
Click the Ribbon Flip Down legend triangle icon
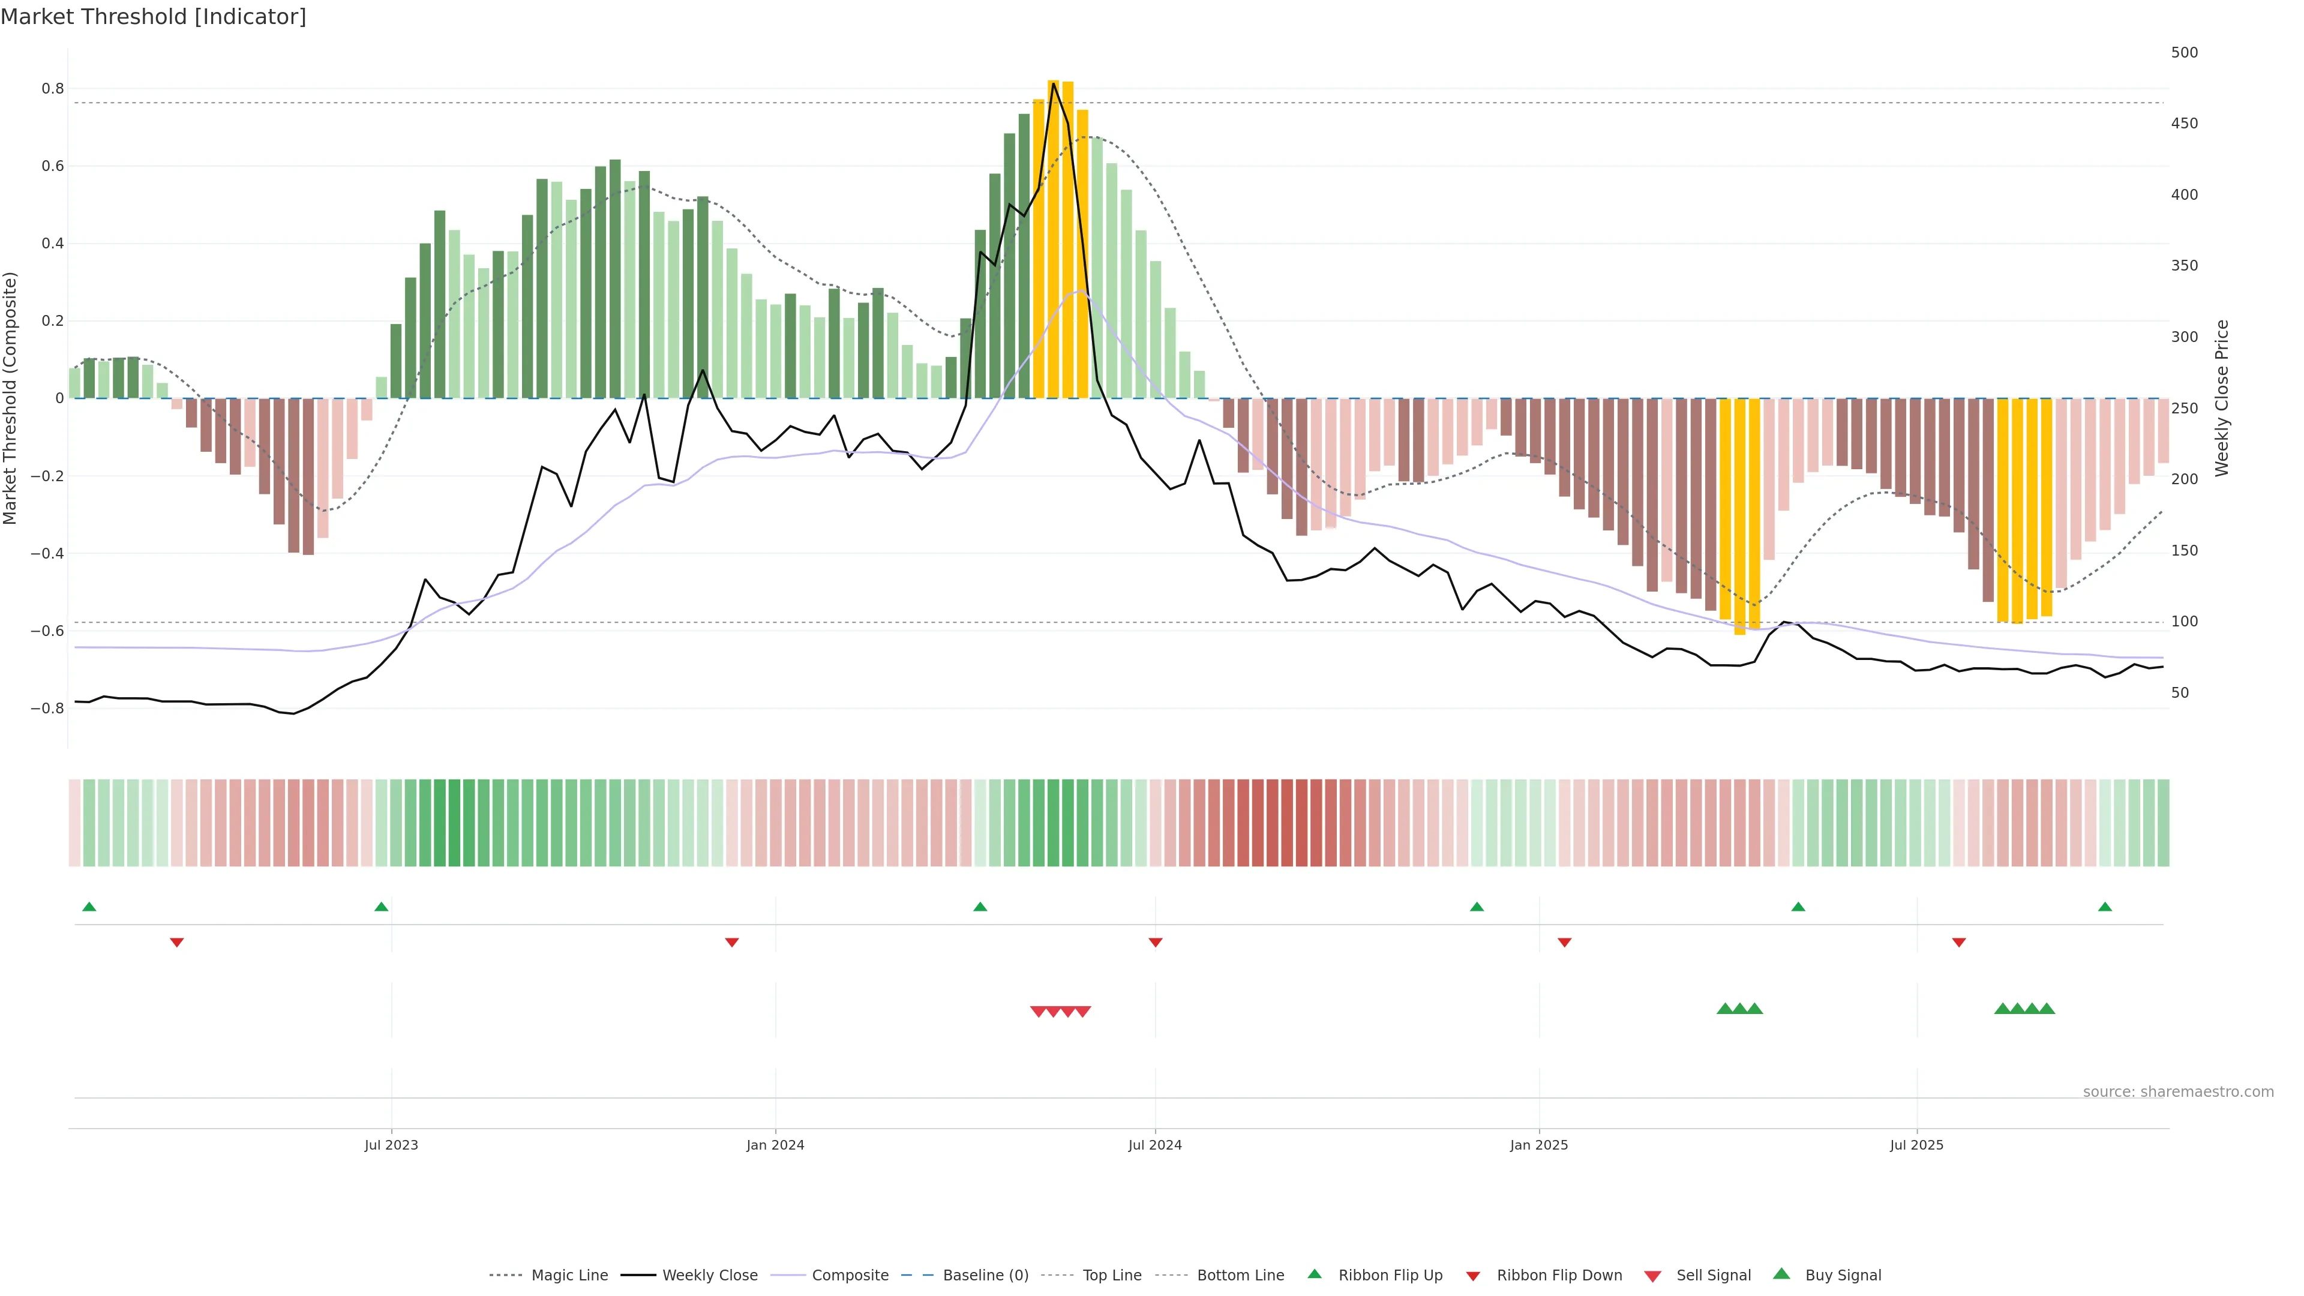tap(1473, 1276)
